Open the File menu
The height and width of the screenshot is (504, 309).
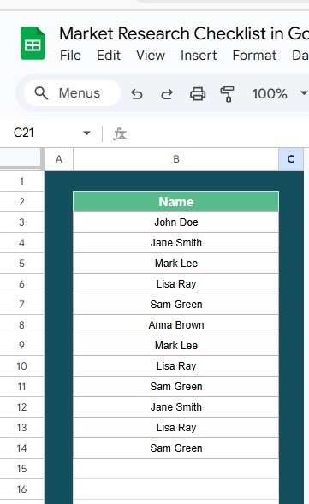(x=70, y=56)
